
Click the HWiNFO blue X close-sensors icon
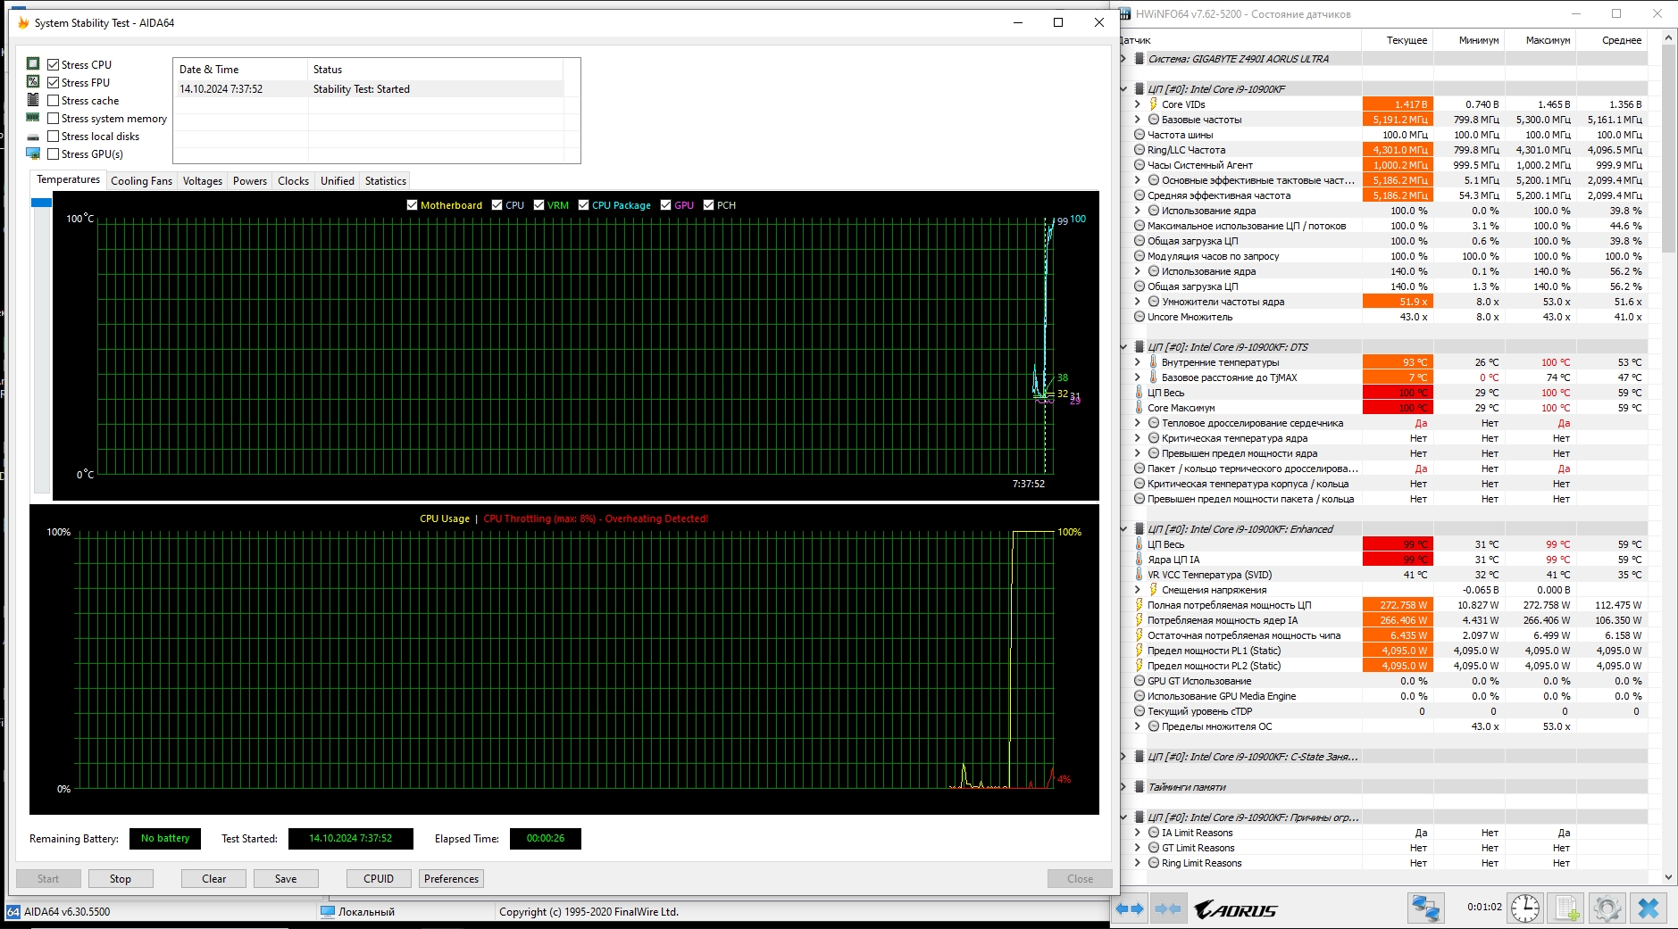1649,908
